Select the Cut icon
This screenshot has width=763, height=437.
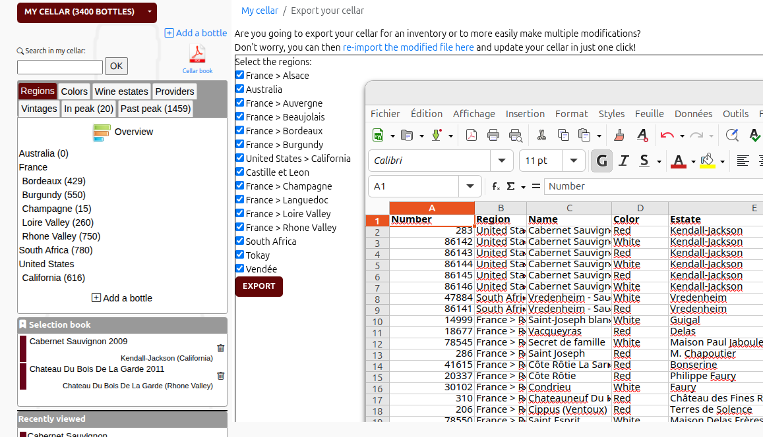click(x=541, y=135)
